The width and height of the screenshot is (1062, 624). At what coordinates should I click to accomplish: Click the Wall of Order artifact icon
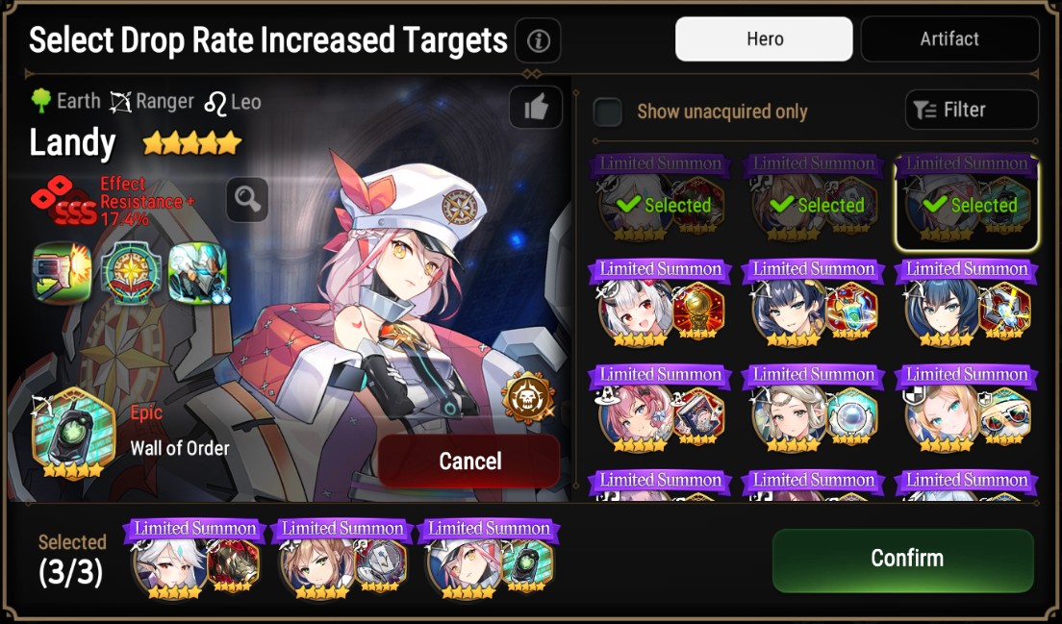[73, 433]
